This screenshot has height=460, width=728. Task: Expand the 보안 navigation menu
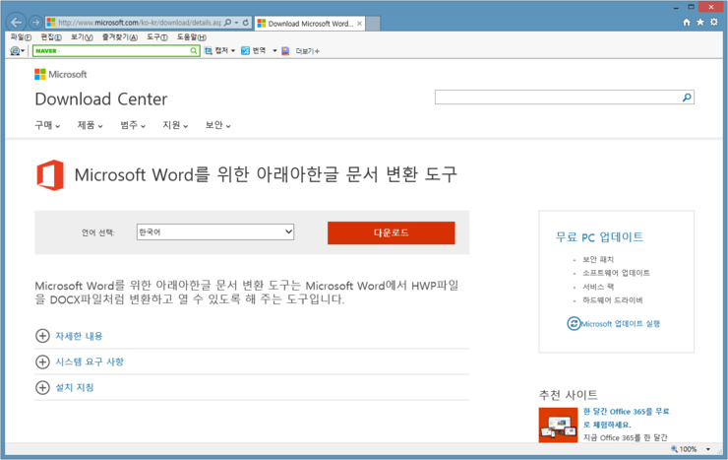tap(217, 125)
